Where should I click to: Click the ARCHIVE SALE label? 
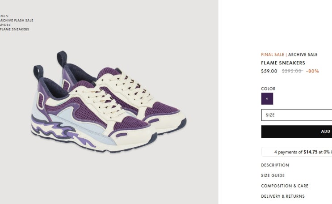click(x=303, y=55)
